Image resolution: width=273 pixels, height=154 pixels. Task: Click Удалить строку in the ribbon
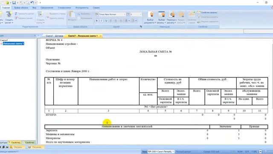[55, 18]
